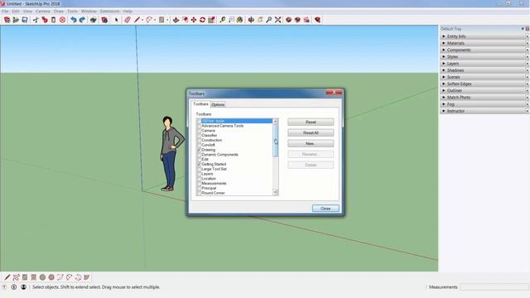The image size is (530, 298).
Task: Select the Toolbars tab in dialog
Action: pyautogui.click(x=200, y=104)
